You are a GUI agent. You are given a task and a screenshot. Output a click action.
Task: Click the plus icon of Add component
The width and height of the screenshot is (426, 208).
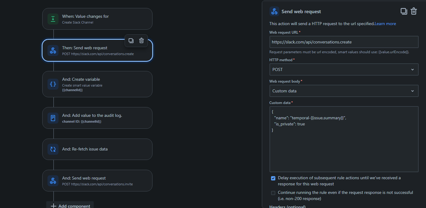pyautogui.click(x=53, y=206)
